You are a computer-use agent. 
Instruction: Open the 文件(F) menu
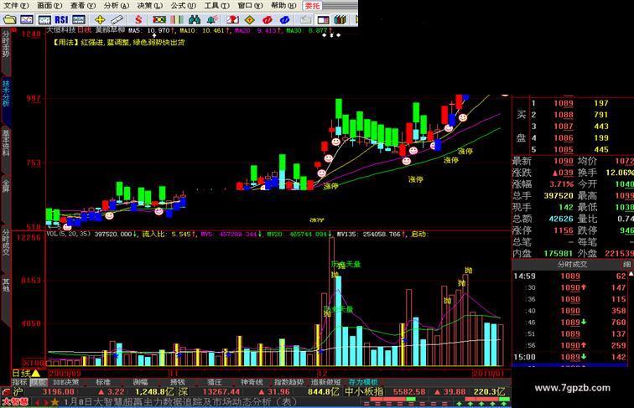[x=16, y=6]
